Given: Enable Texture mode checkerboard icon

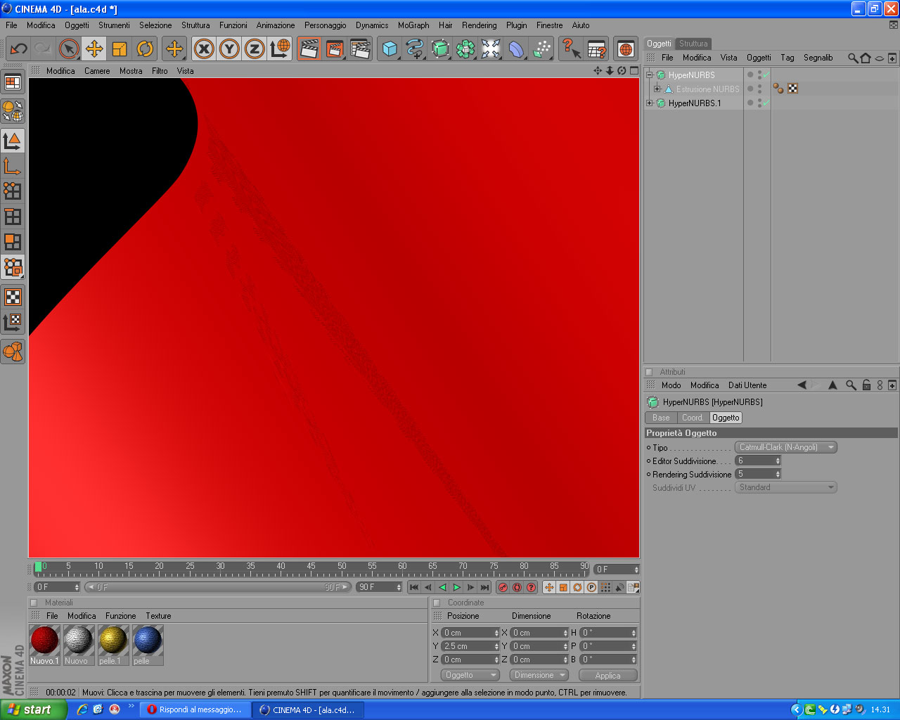Looking at the screenshot, I should pos(13,297).
